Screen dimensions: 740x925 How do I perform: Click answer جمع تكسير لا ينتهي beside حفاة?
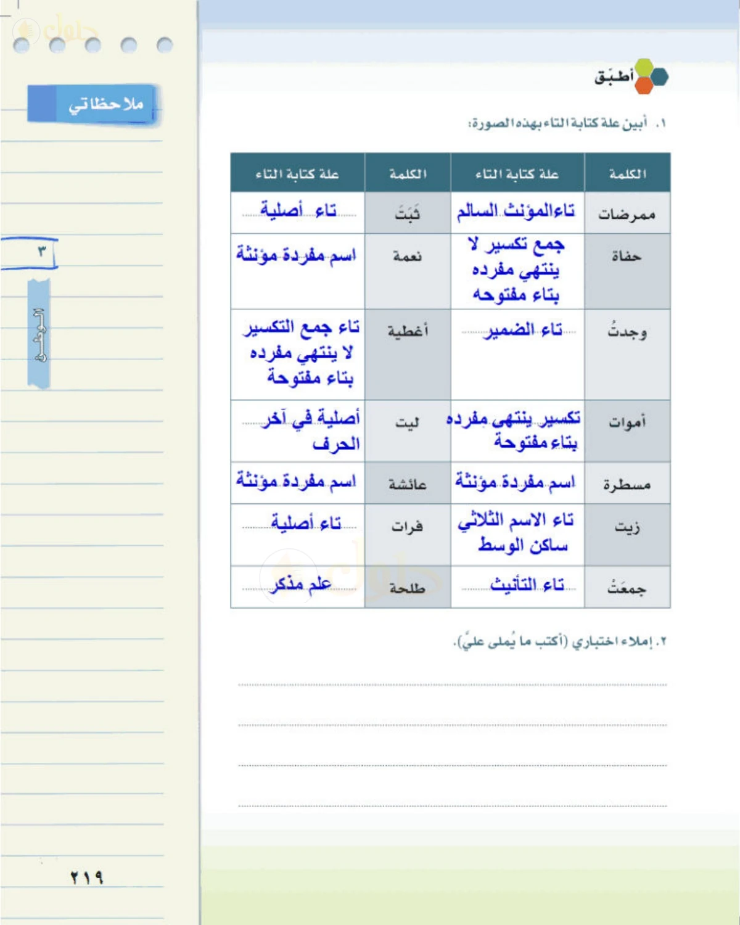(x=516, y=270)
